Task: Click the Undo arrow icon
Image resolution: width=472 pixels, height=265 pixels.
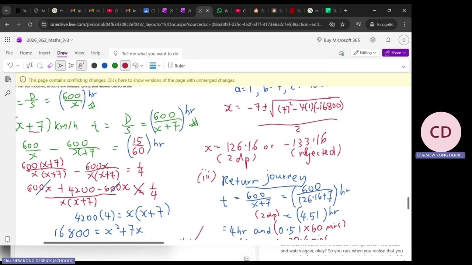Action: pos(10,66)
